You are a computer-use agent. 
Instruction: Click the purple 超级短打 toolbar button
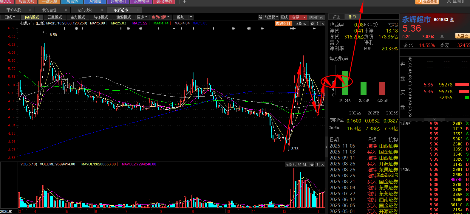[118, 1]
